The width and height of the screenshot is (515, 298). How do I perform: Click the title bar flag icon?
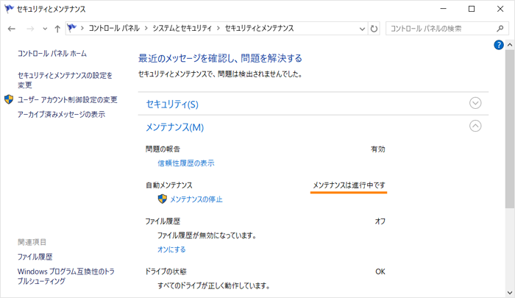click(9, 9)
